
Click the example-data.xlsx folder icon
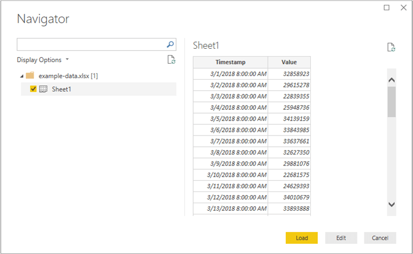[30, 76]
